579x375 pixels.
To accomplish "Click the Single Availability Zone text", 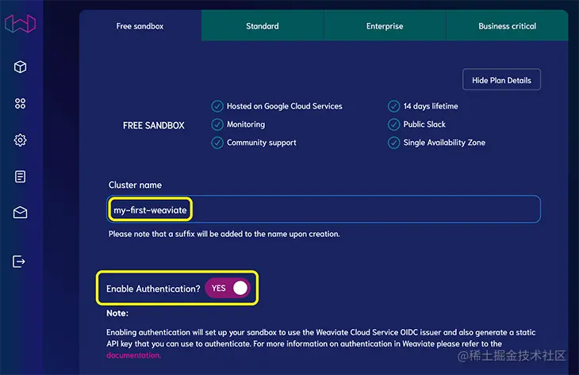I will 444,143.
